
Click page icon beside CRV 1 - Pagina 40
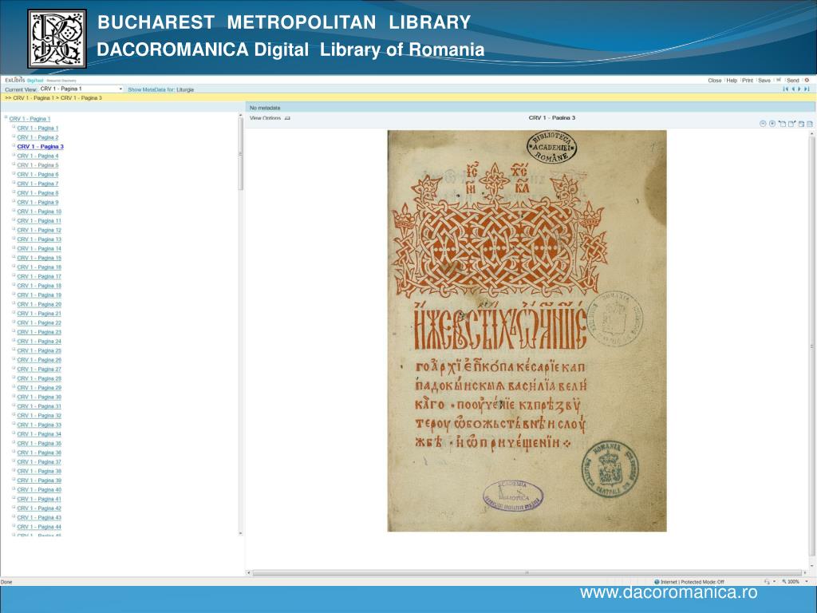click(14, 489)
